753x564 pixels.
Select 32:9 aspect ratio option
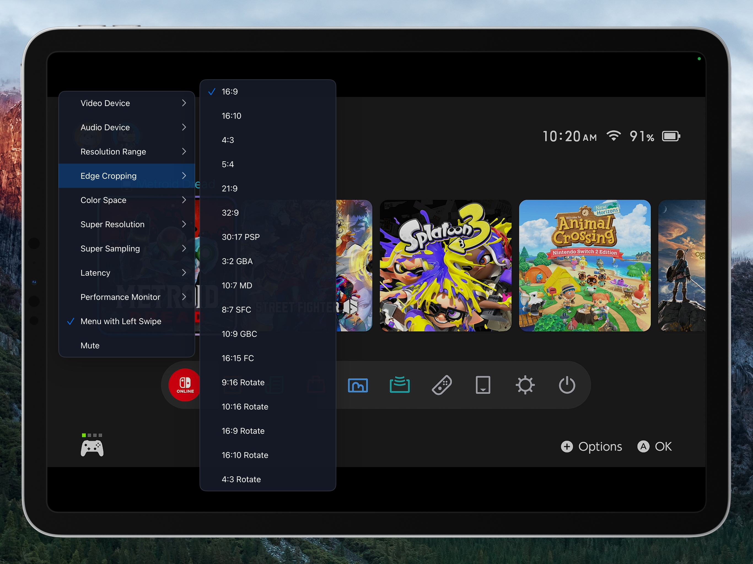[x=268, y=213]
